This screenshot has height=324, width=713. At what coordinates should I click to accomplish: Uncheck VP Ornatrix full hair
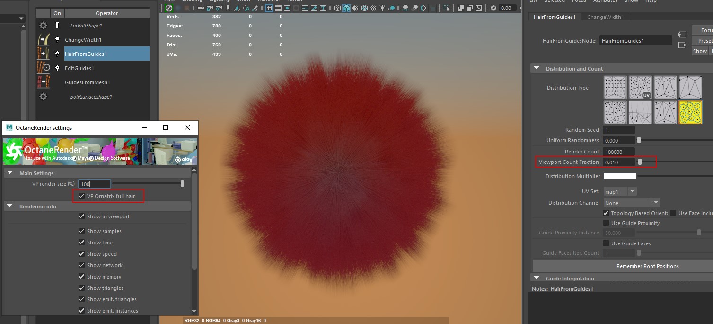pos(82,196)
